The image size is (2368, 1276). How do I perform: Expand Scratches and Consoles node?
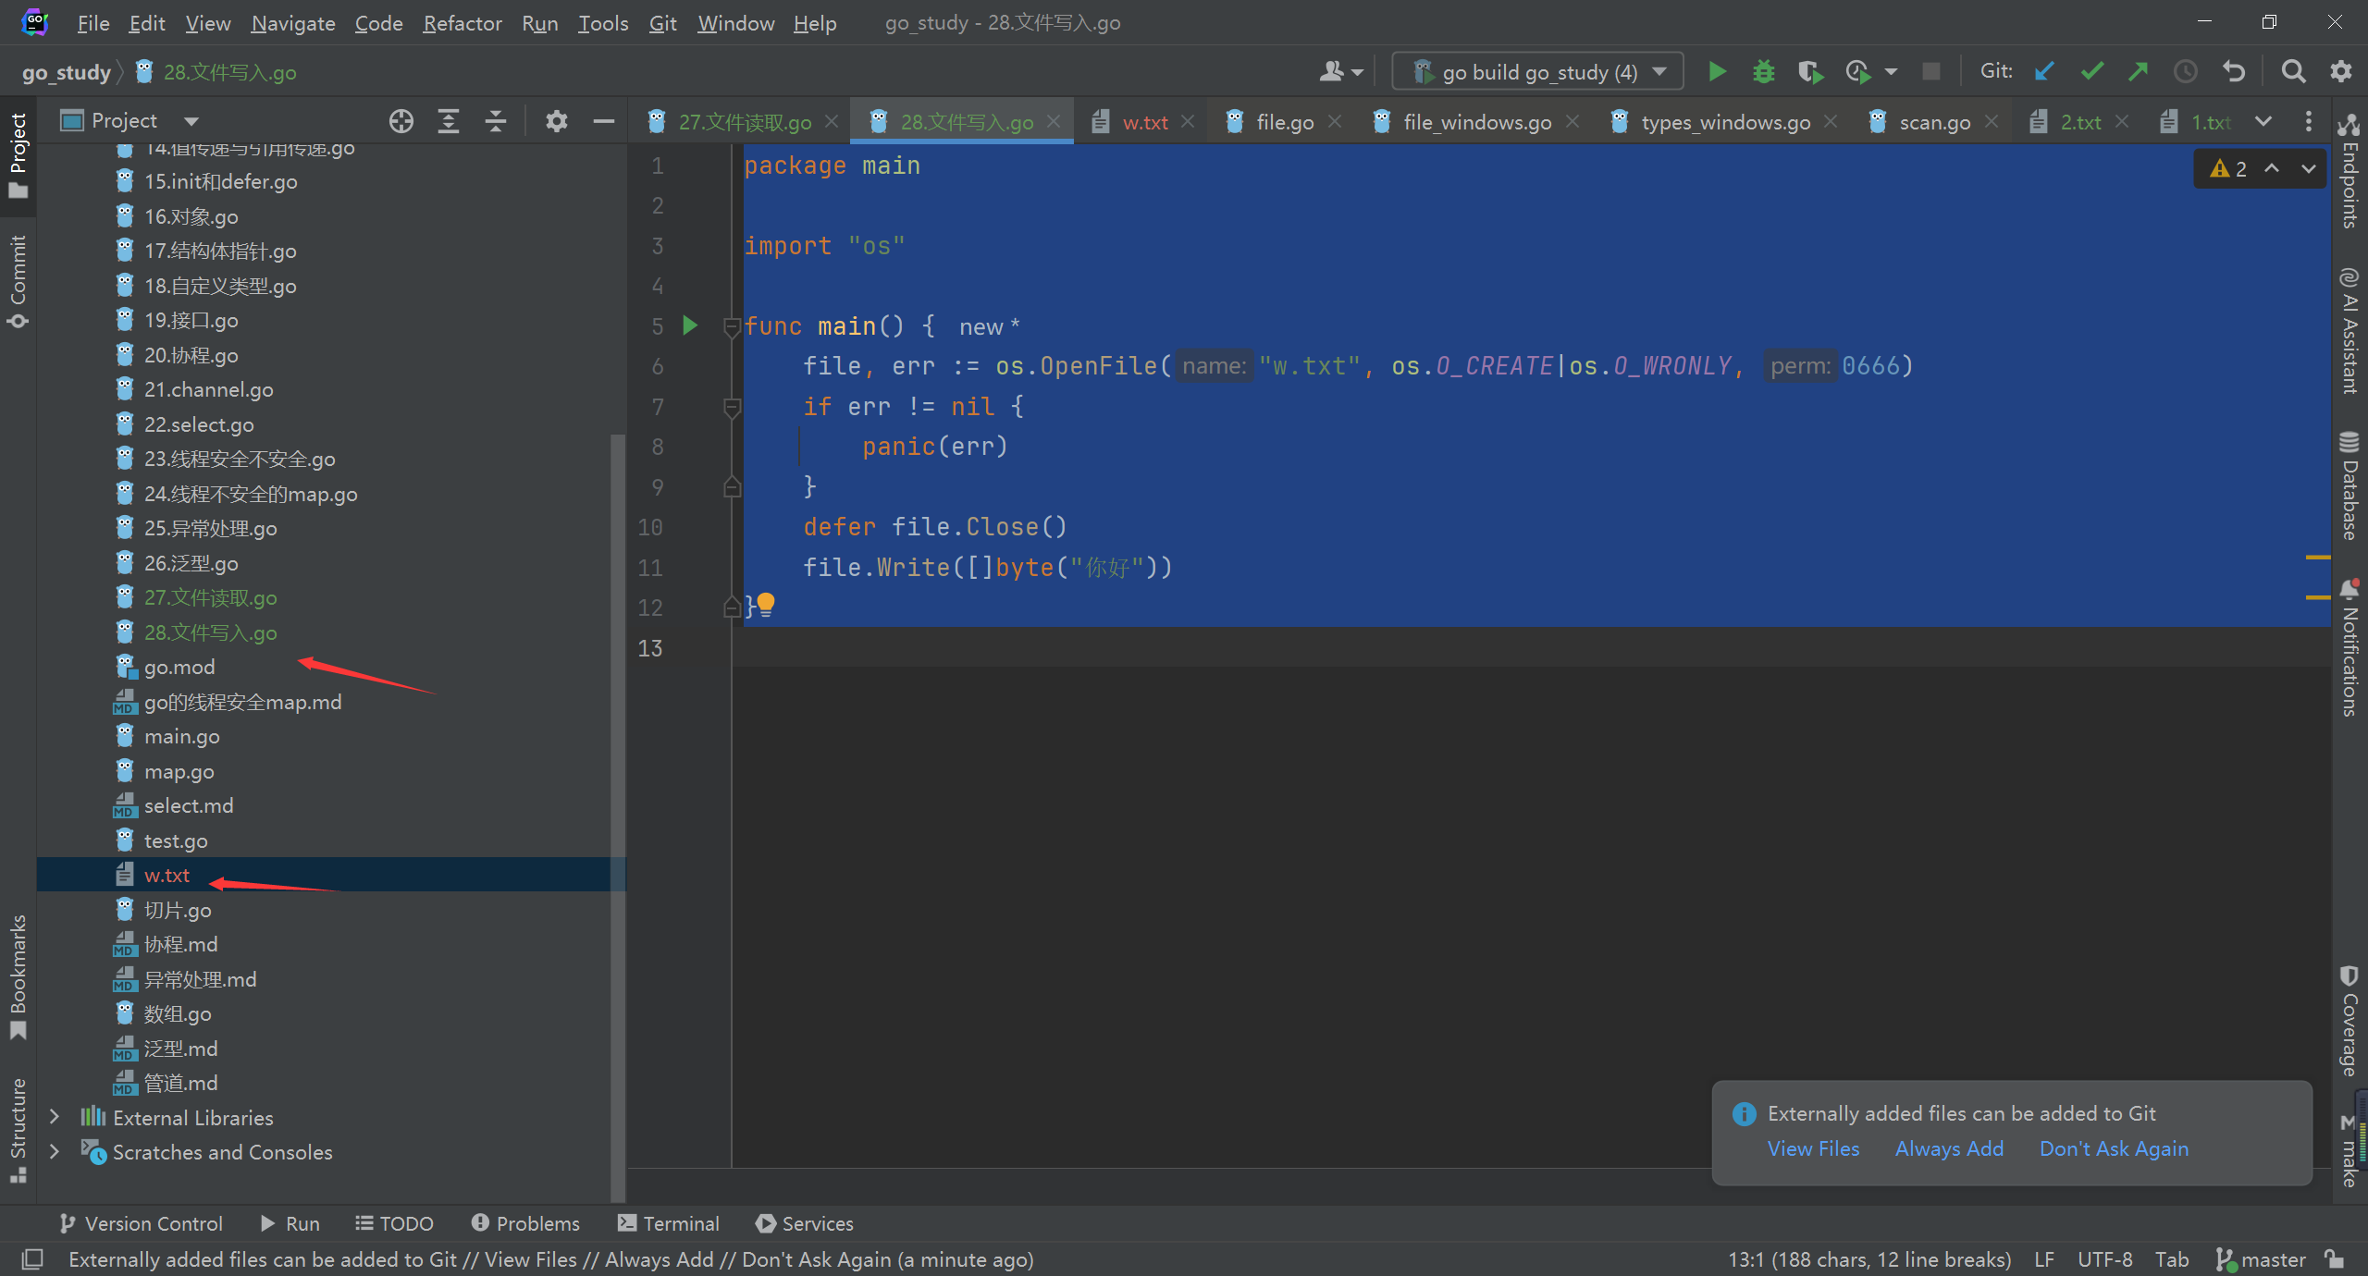(55, 1151)
